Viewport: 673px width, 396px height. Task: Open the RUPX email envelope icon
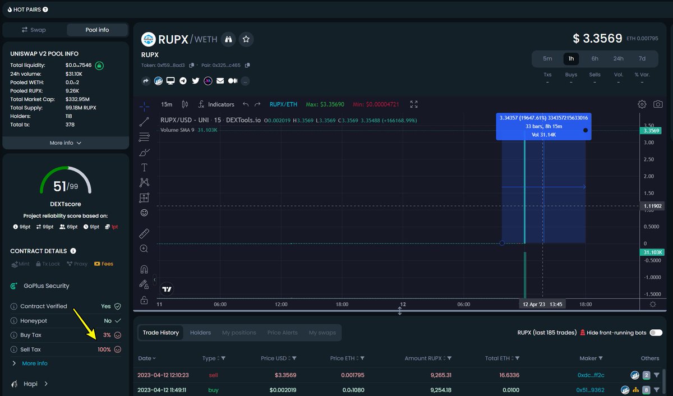coord(220,81)
